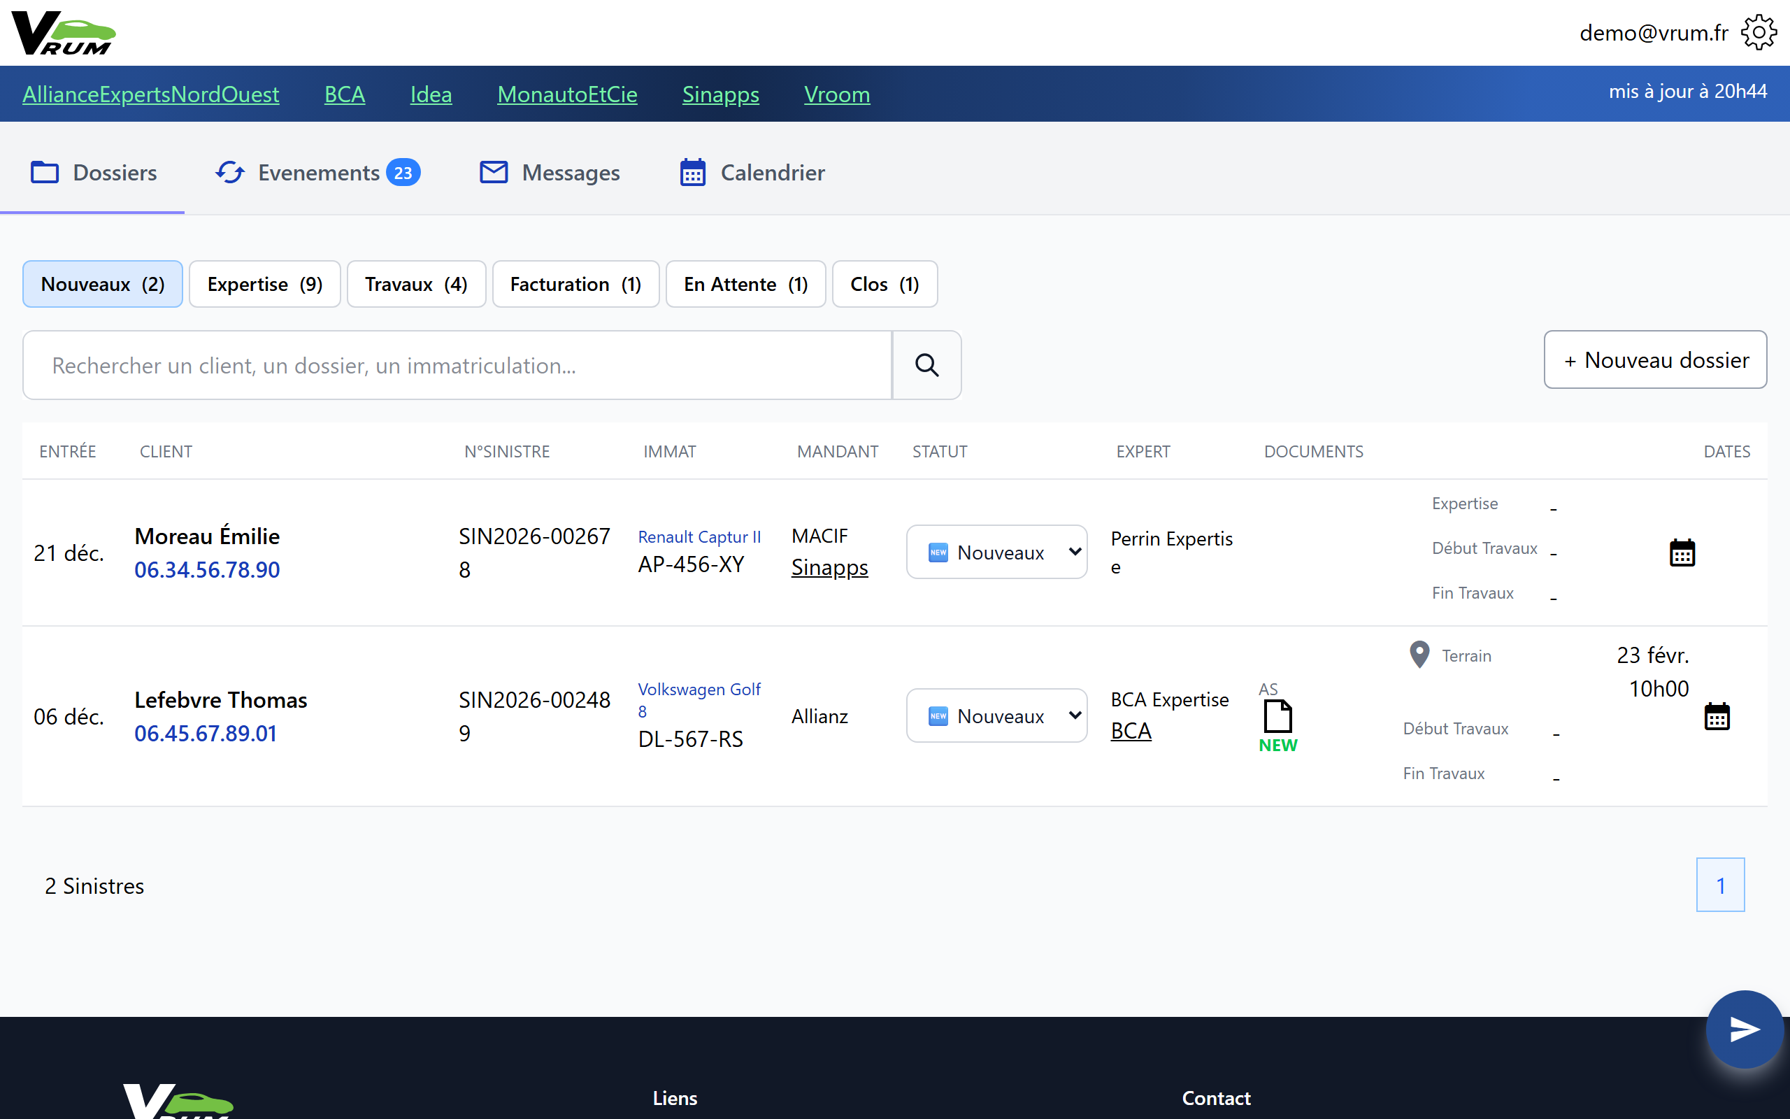
Task: Expand status dropdown for Moreau Émilie
Action: (996, 552)
